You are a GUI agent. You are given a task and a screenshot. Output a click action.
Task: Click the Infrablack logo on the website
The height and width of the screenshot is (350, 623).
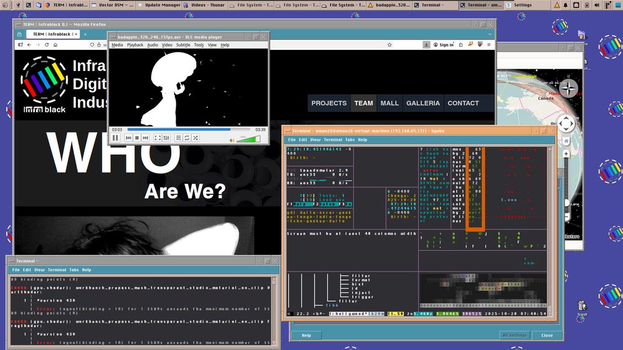pyautogui.click(x=44, y=84)
